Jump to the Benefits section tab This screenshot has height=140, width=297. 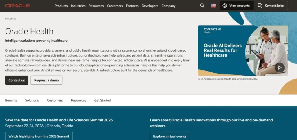[x=11, y=100]
